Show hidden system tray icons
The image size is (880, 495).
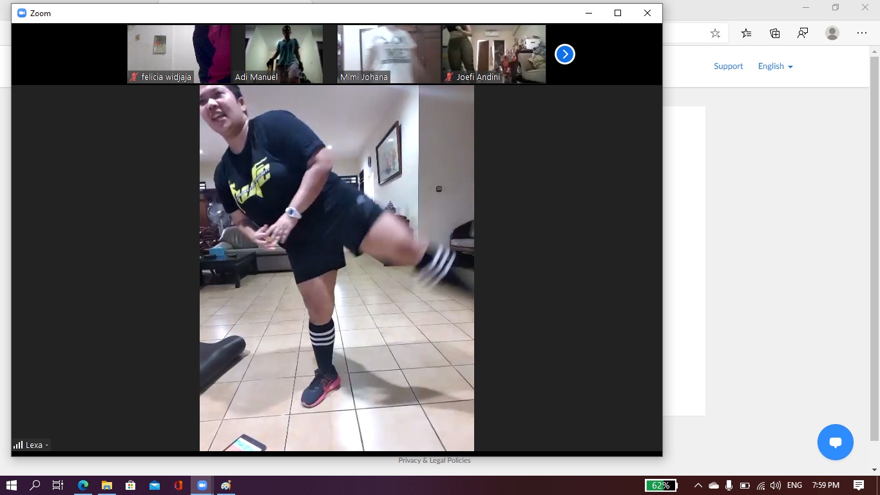698,485
